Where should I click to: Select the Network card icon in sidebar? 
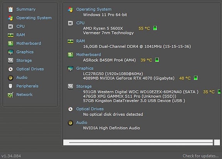pos(10,95)
